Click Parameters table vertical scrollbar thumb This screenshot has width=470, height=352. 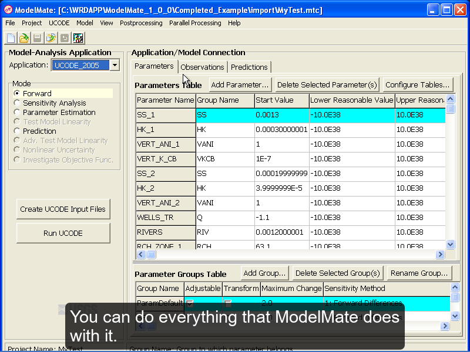click(450, 108)
